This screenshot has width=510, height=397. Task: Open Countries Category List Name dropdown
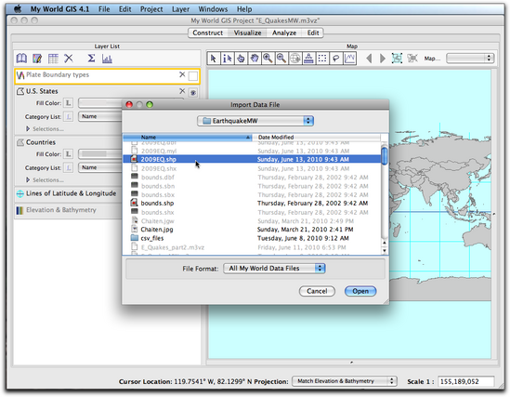coord(99,167)
